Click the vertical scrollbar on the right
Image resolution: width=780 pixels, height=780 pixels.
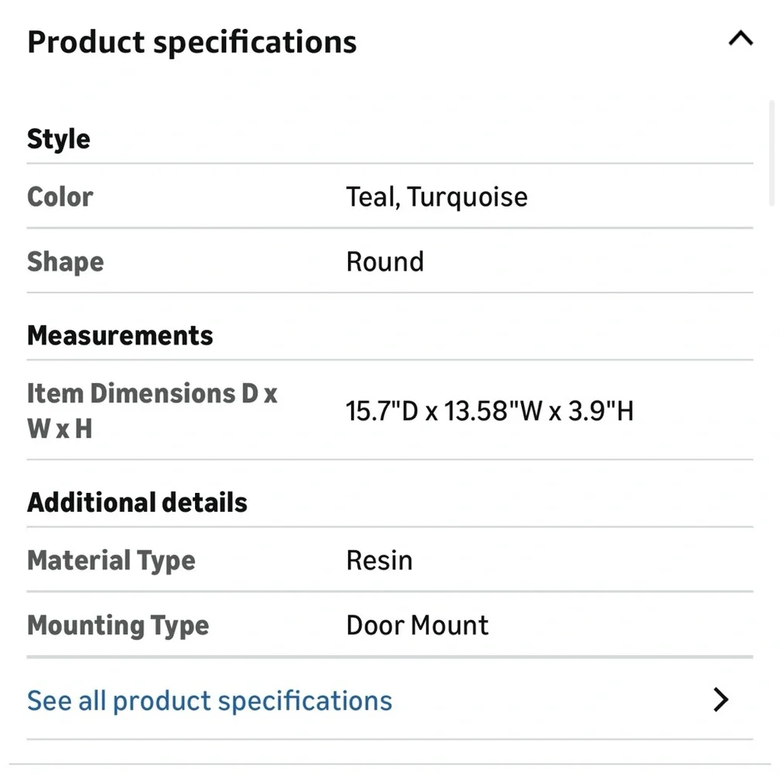(771, 153)
